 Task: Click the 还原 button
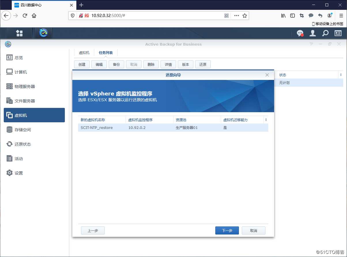pos(203,64)
